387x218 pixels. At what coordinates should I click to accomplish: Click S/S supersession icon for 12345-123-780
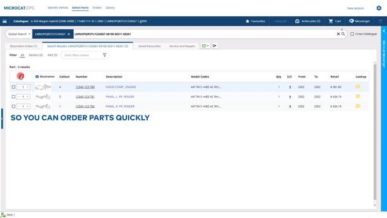(x=290, y=87)
